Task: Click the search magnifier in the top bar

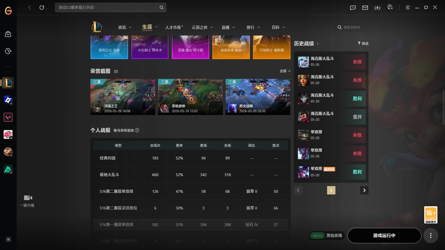Action: [x=161, y=7]
